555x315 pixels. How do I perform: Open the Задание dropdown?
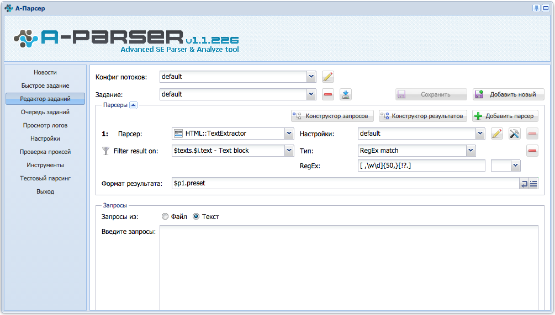click(x=311, y=94)
